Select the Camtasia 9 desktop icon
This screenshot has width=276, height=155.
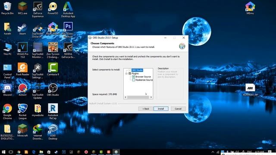pos(53,69)
